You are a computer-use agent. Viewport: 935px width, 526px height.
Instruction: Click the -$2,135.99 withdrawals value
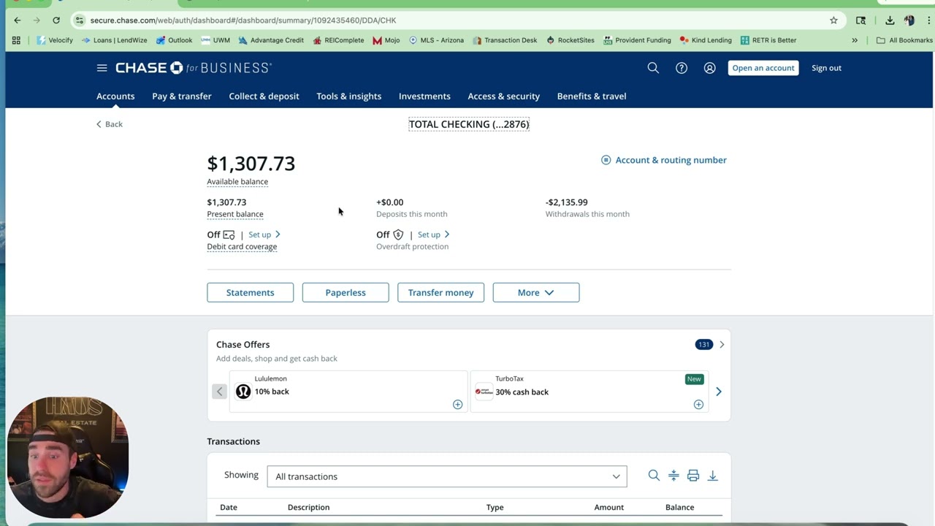coord(567,202)
